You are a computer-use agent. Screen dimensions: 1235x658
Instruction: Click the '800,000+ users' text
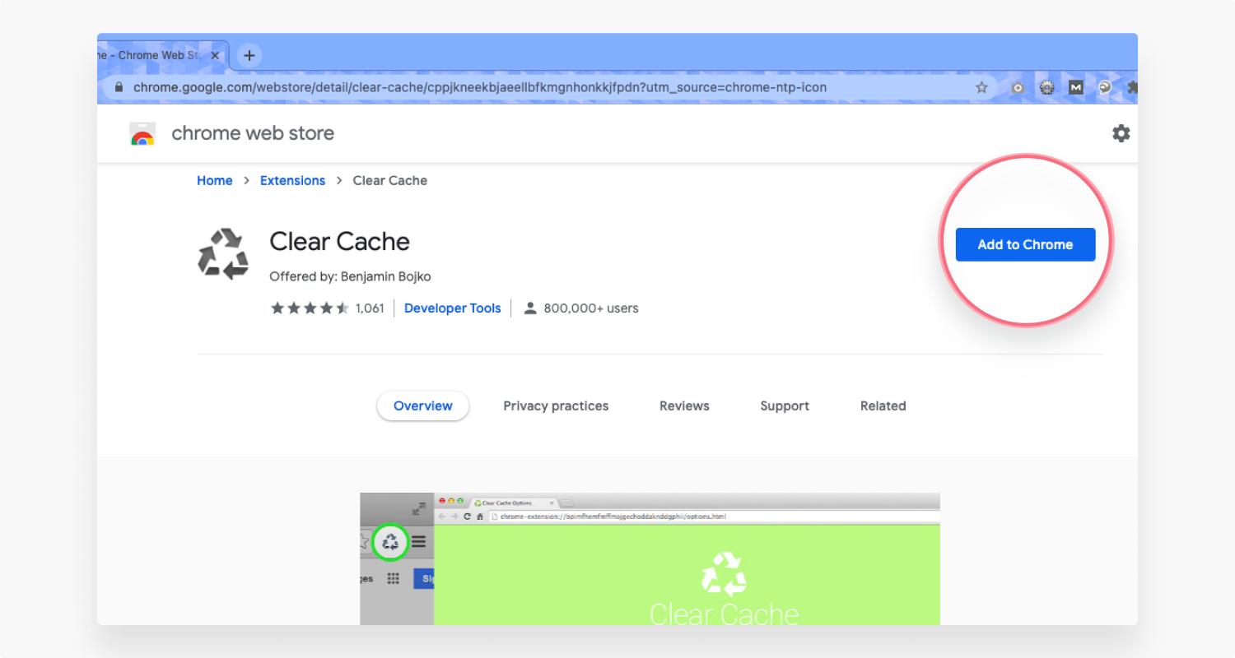click(x=591, y=308)
